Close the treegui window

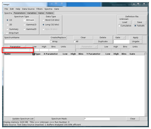point(144,4)
